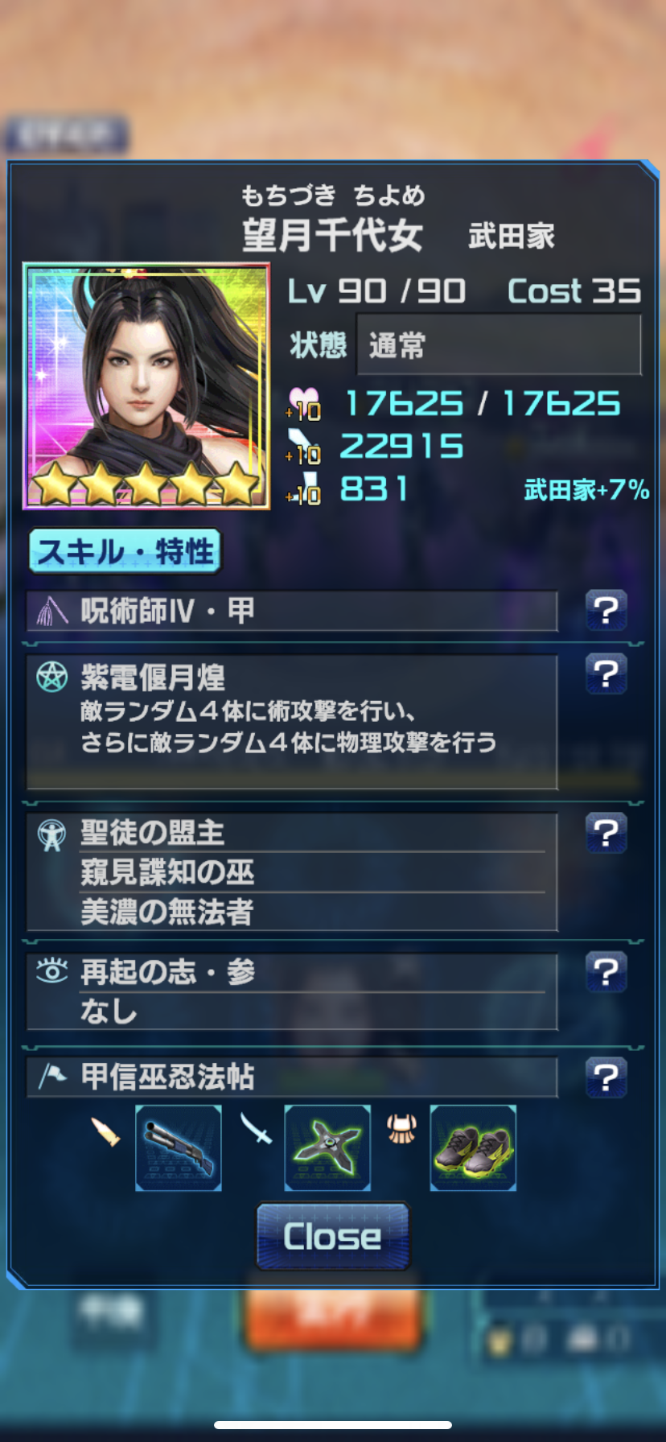Open help for 甲信巫忍法帖
Screen dimensions: 666x1442
click(606, 1078)
